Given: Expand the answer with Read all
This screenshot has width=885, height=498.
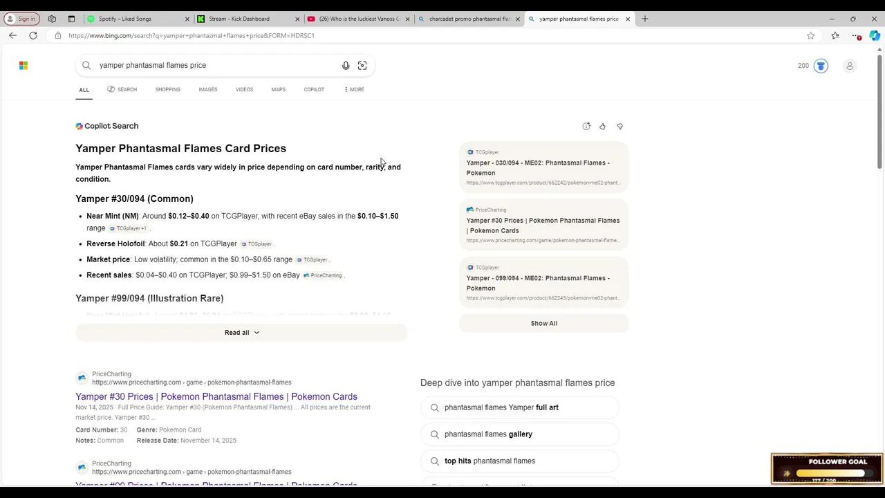Looking at the screenshot, I should tap(241, 333).
